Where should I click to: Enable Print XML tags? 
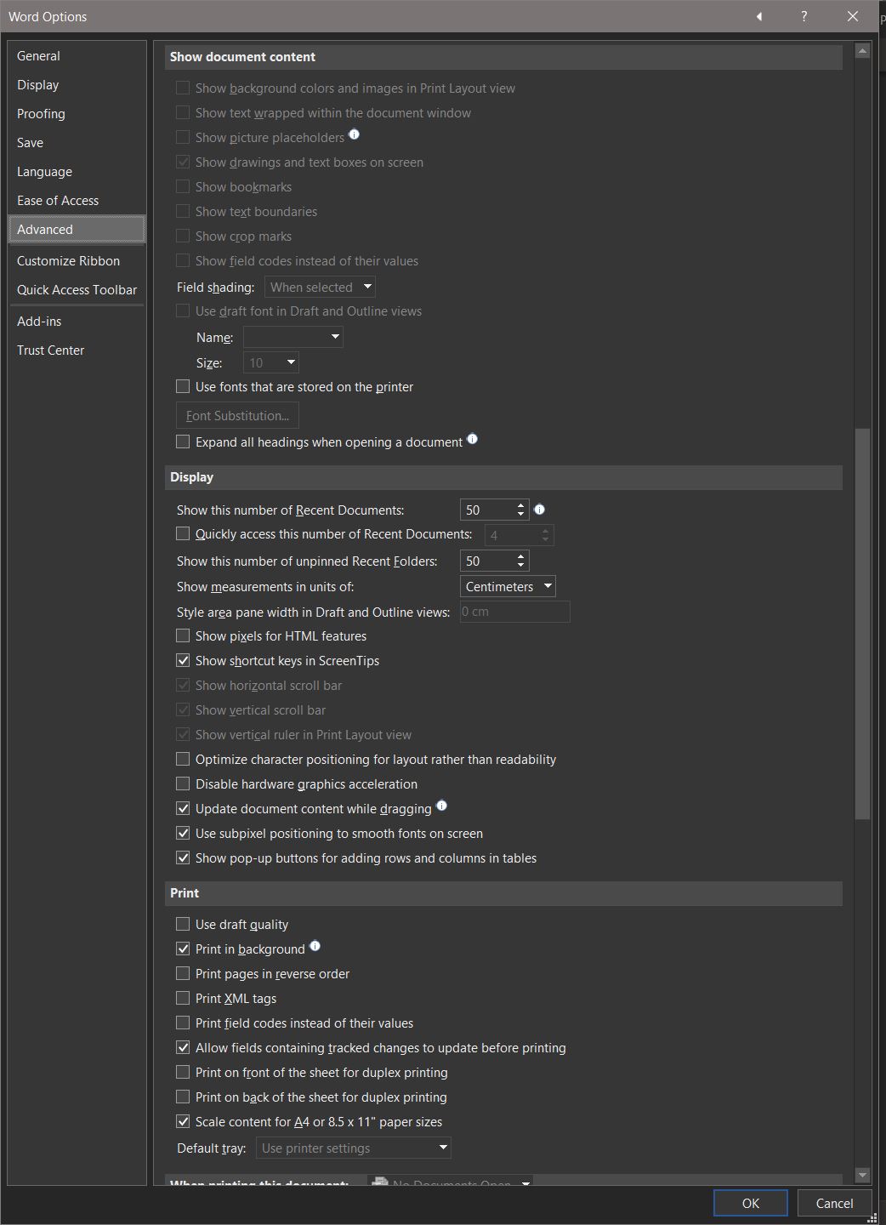pos(183,998)
